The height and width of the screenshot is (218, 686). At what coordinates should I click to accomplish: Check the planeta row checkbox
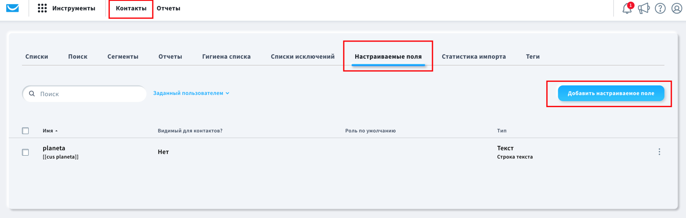point(25,152)
